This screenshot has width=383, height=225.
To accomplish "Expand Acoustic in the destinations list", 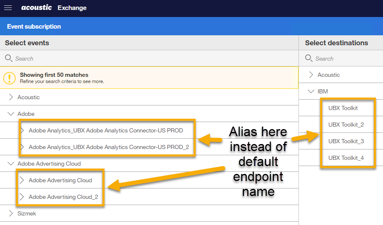I will (x=311, y=75).
